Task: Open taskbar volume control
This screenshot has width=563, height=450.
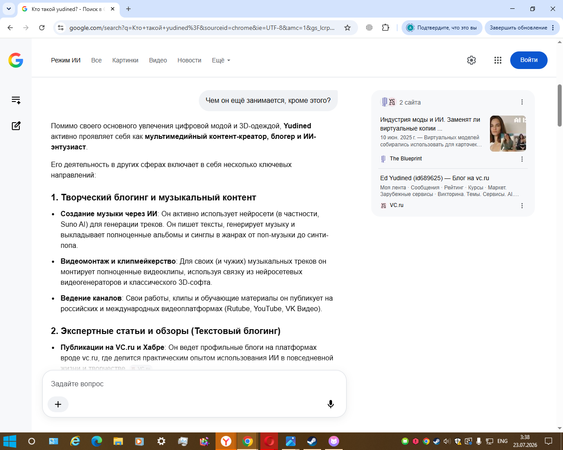Action: 446,441
